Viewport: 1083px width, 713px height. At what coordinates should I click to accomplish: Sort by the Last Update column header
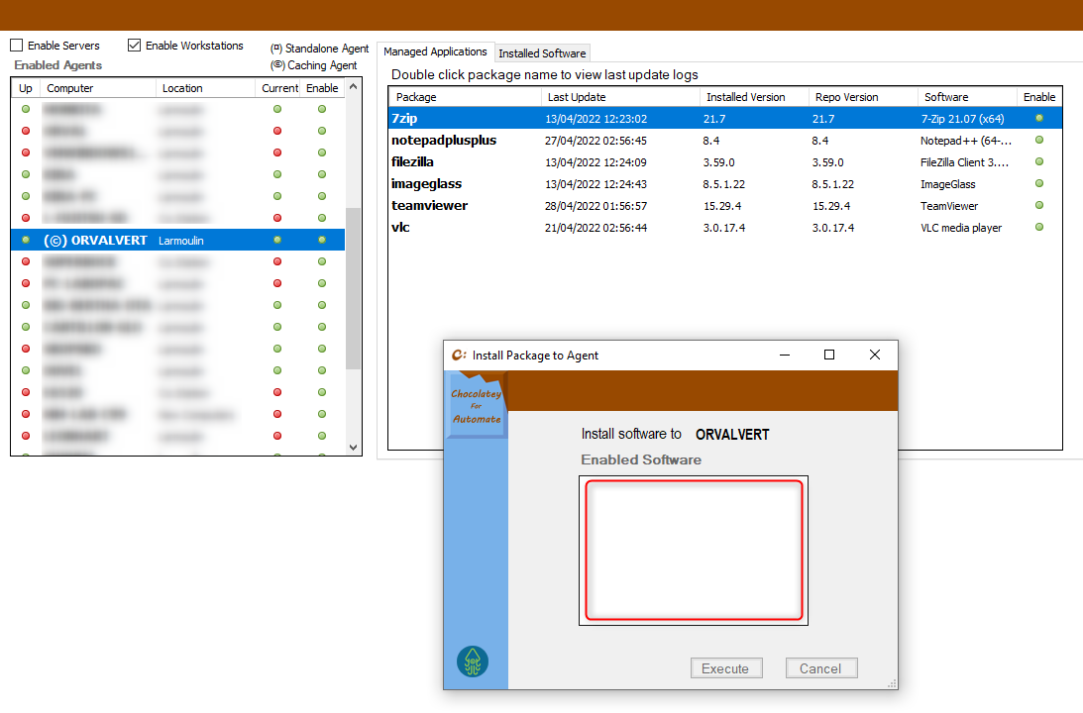tap(620, 97)
